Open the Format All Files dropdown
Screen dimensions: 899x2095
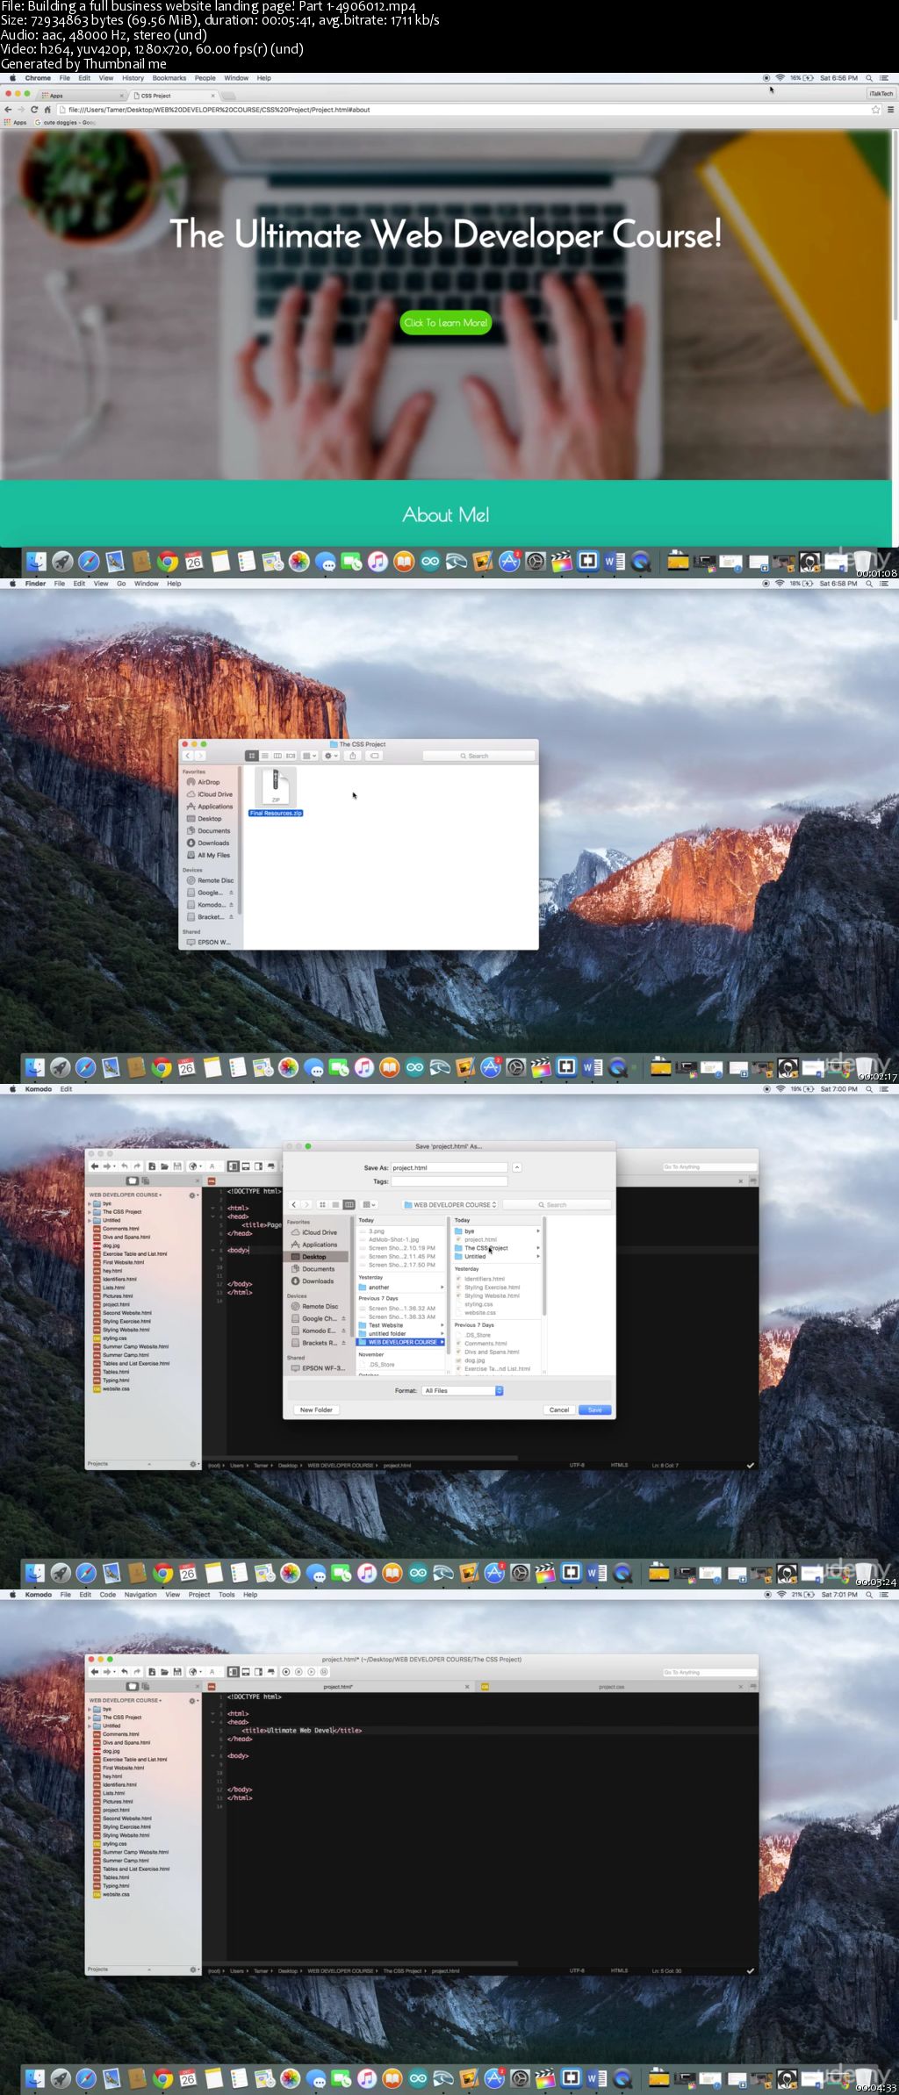463,1390
